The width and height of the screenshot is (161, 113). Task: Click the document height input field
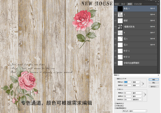pos(128,96)
